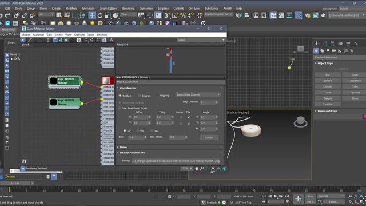The image size is (366, 206).
Task: Open the Rendering menu
Action: pos(128,9)
